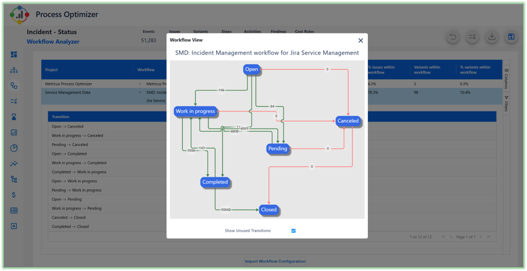This screenshot has width=527, height=271.
Task: Open the Columns side panel tab
Action: point(506,78)
